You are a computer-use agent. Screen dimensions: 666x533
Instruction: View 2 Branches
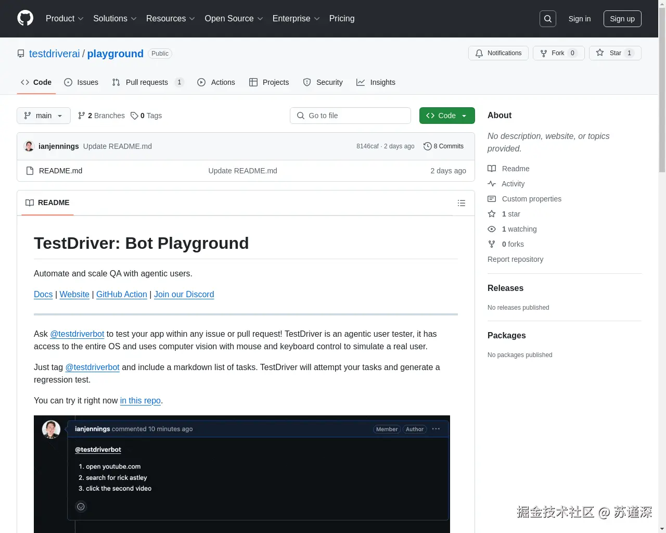[101, 116]
